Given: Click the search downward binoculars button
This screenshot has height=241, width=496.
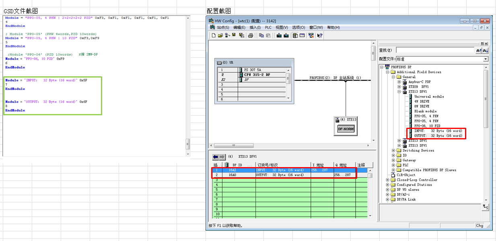Looking at the screenshot, I should [x=485, y=50].
